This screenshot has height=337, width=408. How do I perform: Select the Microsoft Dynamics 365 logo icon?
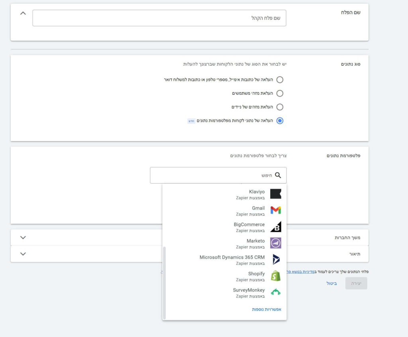(x=276, y=259)
